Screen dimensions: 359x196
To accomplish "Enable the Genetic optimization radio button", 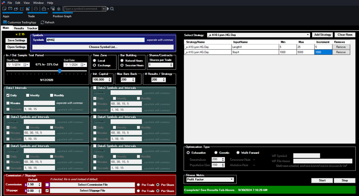I will coord(216,152).
